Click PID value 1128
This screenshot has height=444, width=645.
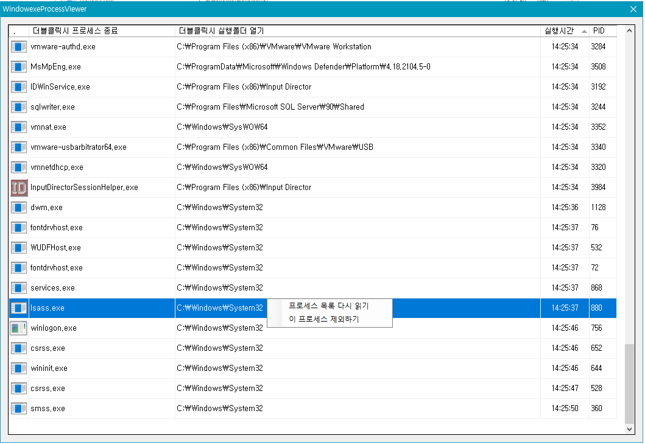coord(598,208)
